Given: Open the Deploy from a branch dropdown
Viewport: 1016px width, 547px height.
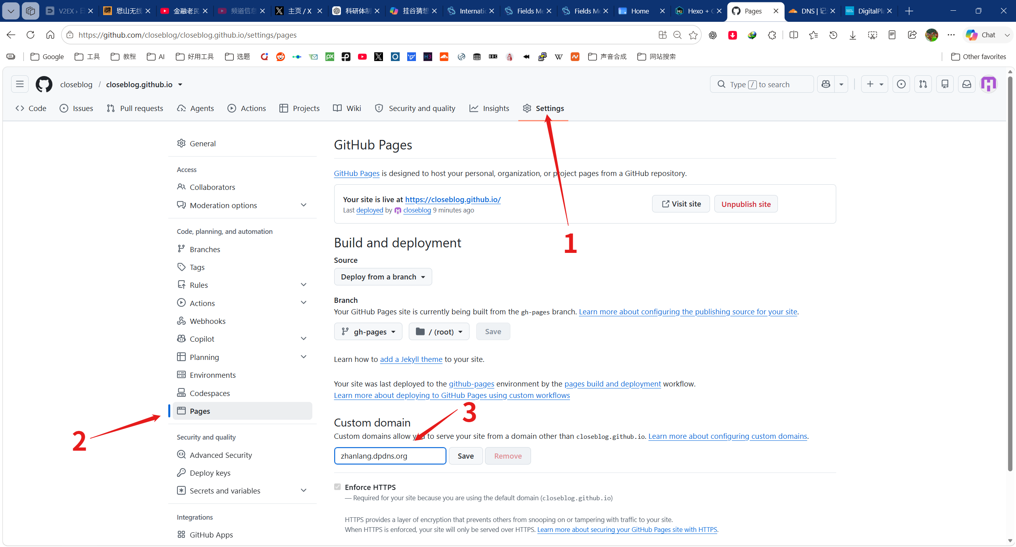Looking at the screenshot, I should pos(383,277).
